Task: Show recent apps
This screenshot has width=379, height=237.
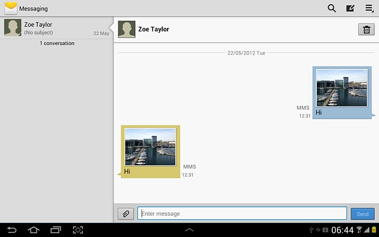Action: tap(56, 230)
